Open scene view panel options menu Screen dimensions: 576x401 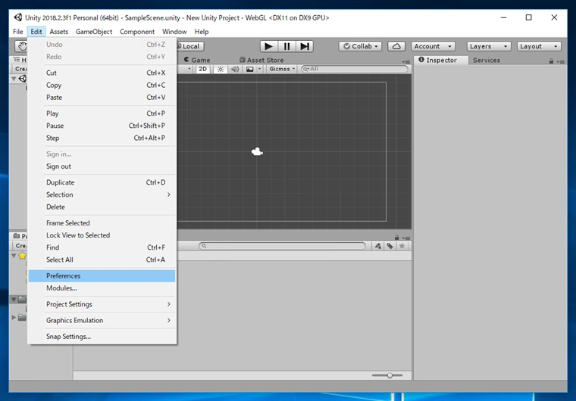(x=406, y=61)
